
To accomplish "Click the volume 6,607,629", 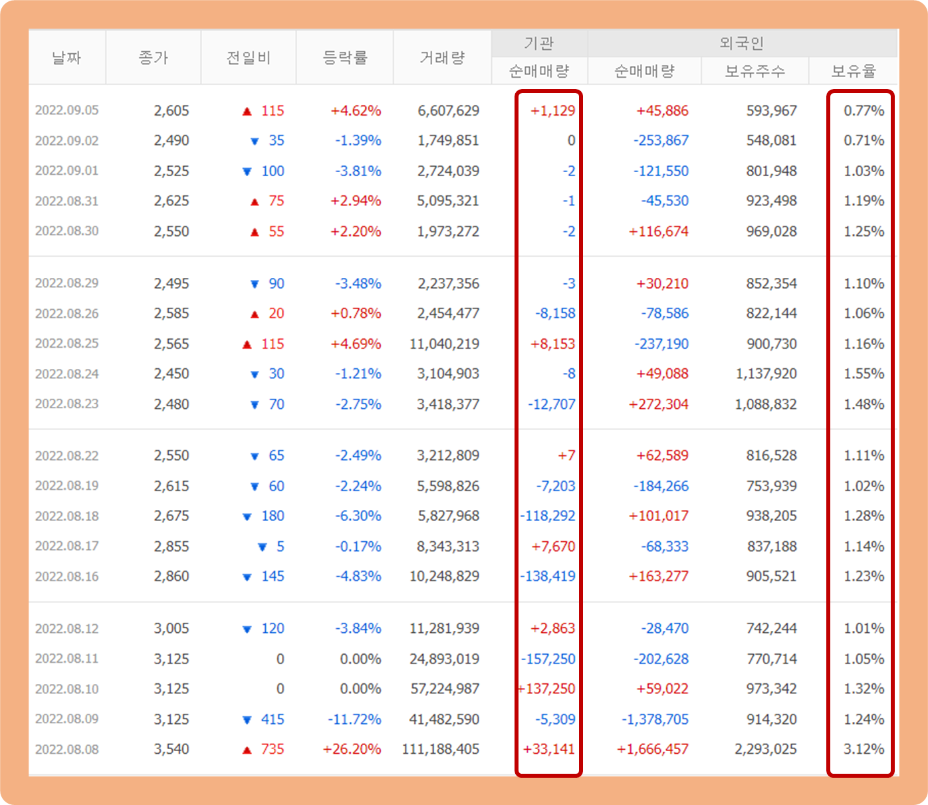I will 449,110.
